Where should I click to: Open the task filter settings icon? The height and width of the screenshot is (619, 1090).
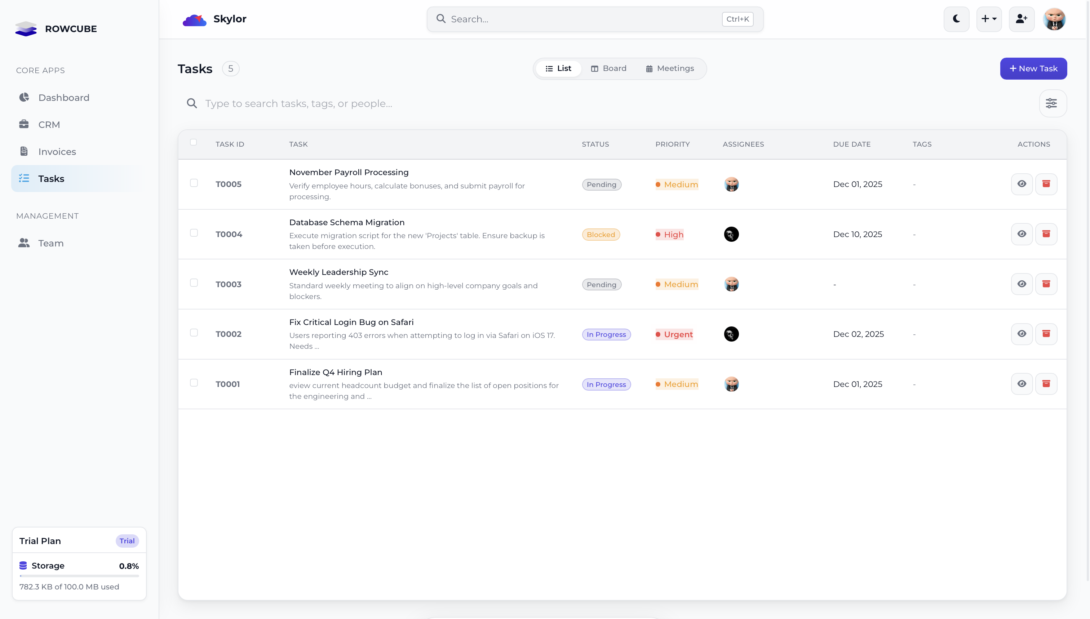[x=1052, y=103]
